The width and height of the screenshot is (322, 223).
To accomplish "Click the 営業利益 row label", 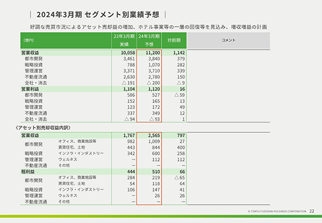I will [30, 89].
